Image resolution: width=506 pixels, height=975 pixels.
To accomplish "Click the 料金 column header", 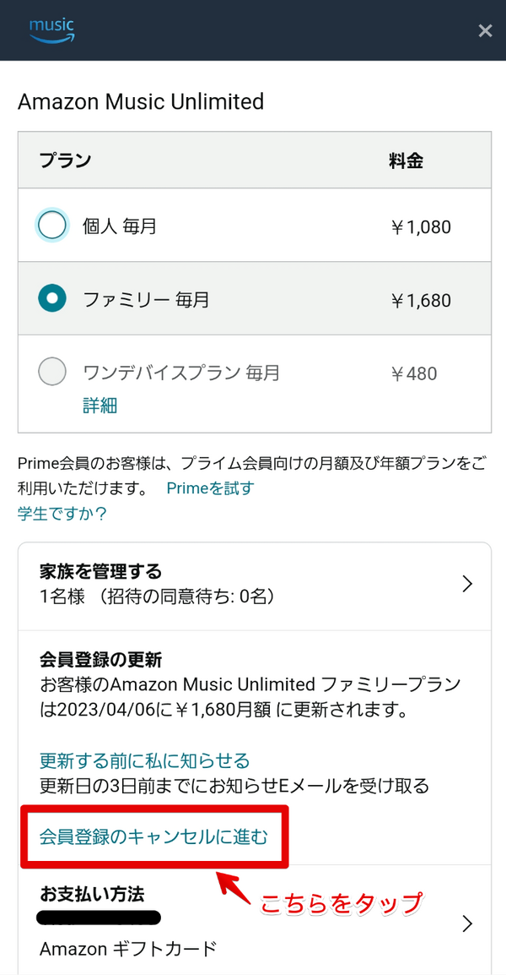I will point(407,160).
